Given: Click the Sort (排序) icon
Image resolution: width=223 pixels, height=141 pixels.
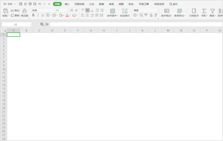Looking at the screenshot, I should coord(220,11).
